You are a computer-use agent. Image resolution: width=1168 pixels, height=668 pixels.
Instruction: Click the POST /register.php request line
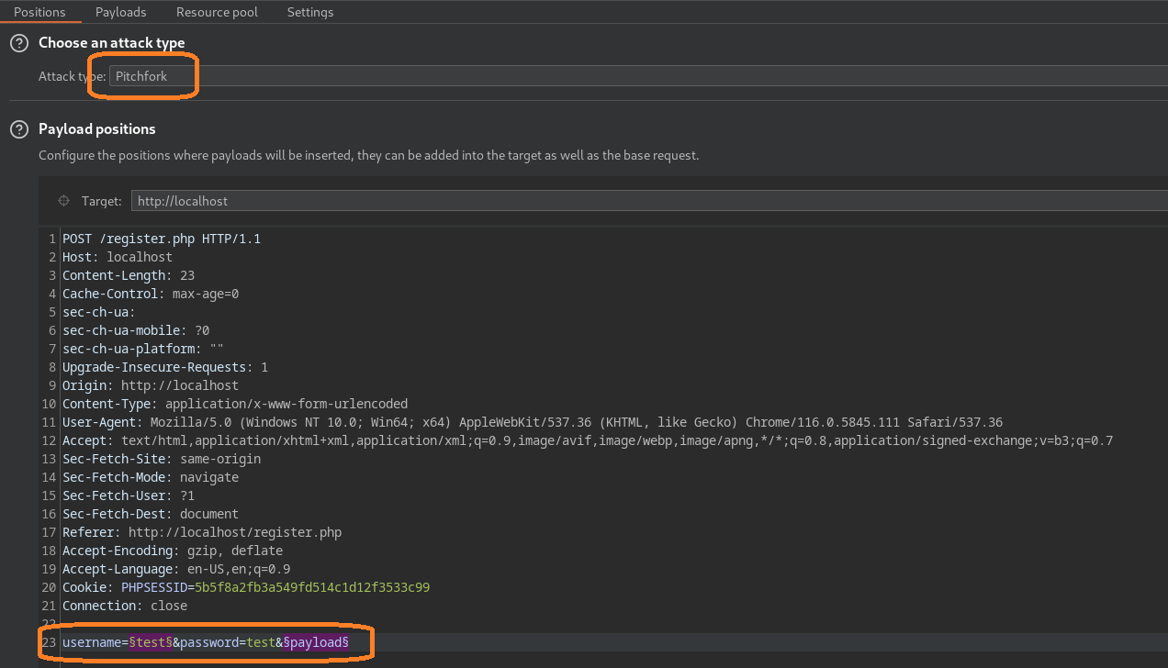pyautogui.click(x=161, y=238)
